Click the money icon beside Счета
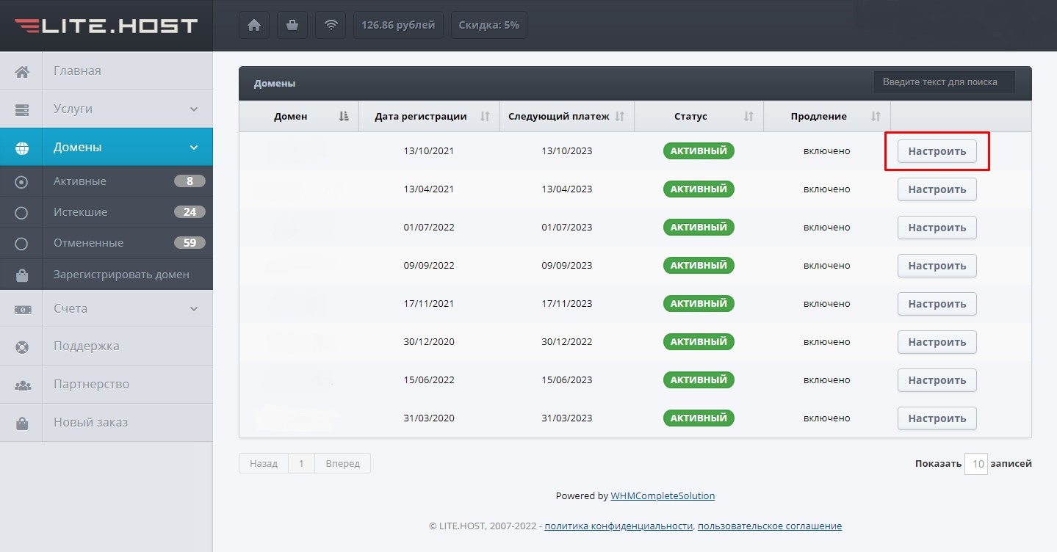Image resolution: width=1057 pixels, height=552 pixels. click(x=22, y=309)
